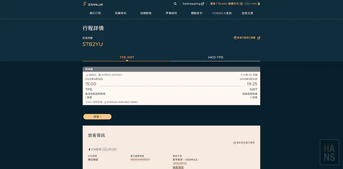Click the airplane icon beside AIRBUS A321NEO
The image size is (343, 169).
click(100, 75)
